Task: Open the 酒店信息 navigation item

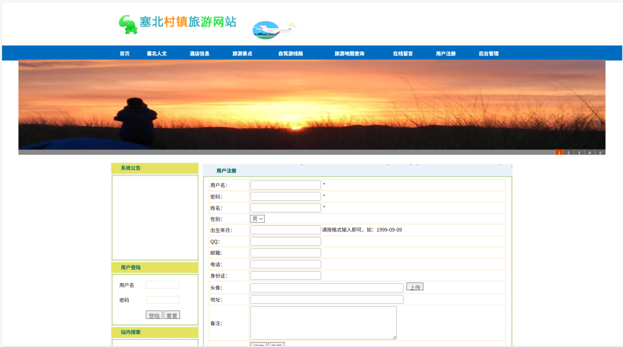Action: 200,54
